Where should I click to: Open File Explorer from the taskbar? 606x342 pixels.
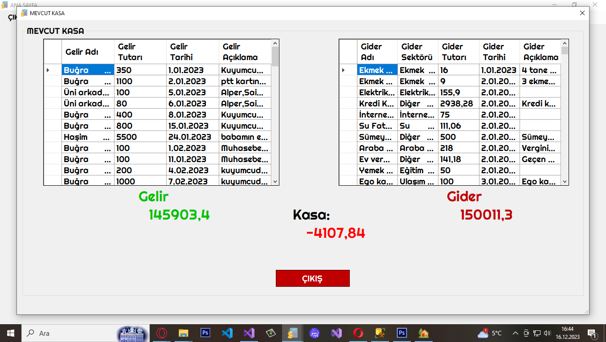[183, 333]
